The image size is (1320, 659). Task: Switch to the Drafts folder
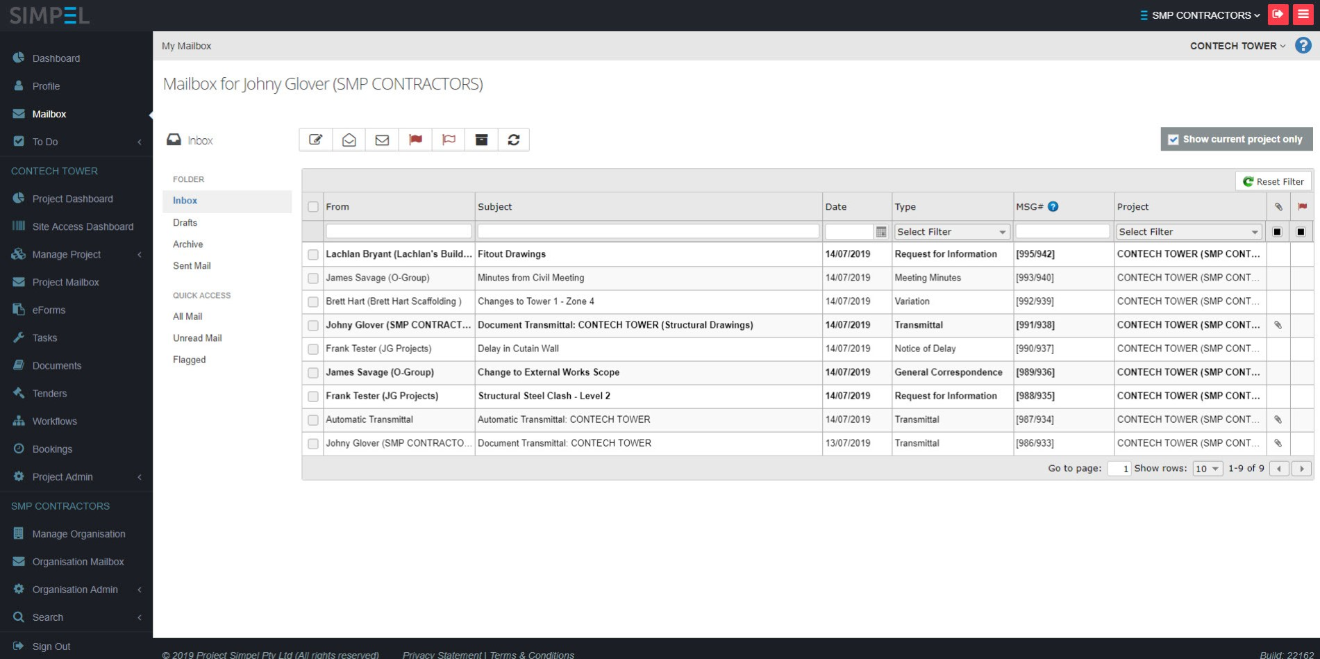(185, 222)
